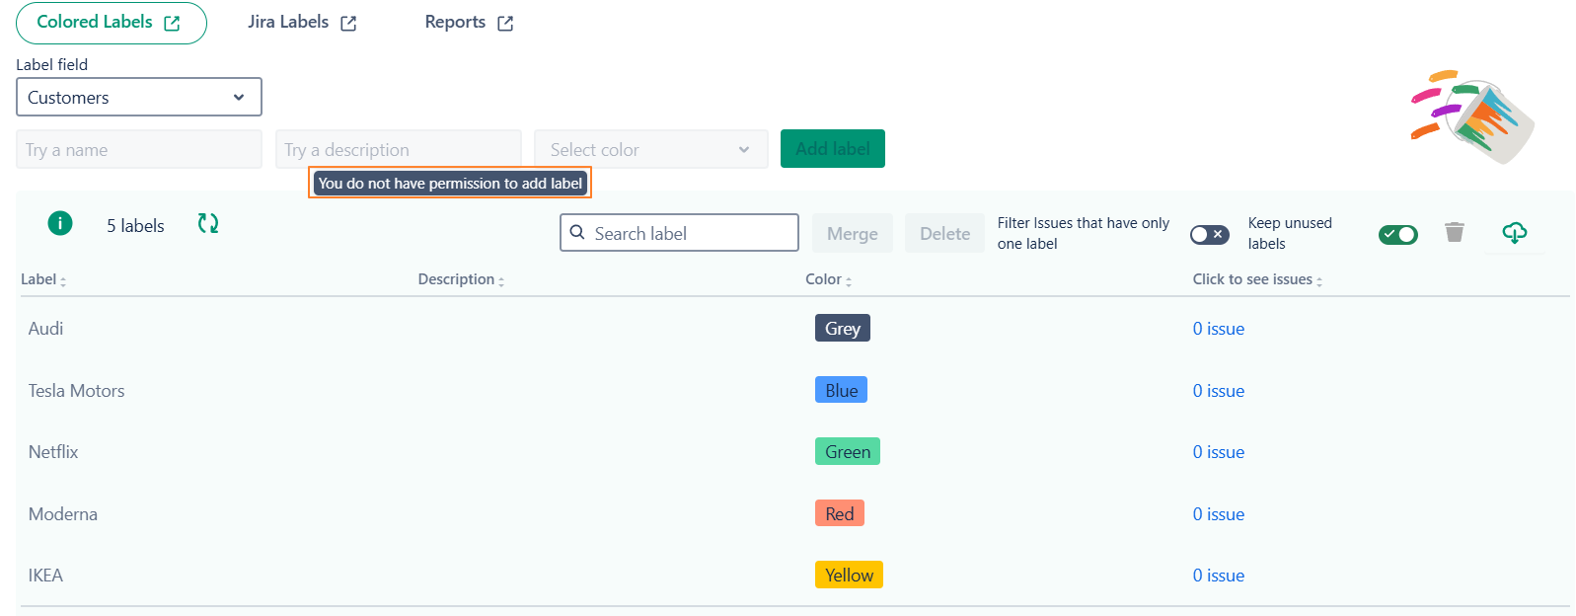
Task: Click the external link icon beside Reports
Action: [x=505, y=24]
